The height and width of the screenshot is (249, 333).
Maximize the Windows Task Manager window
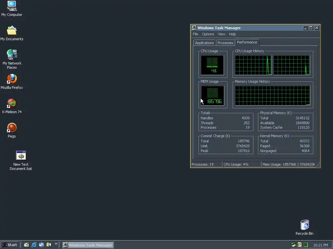pyautogui.click(x=311, y=28)
